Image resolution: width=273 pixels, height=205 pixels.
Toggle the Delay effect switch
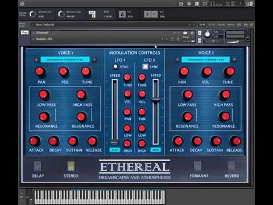[38, 166]
